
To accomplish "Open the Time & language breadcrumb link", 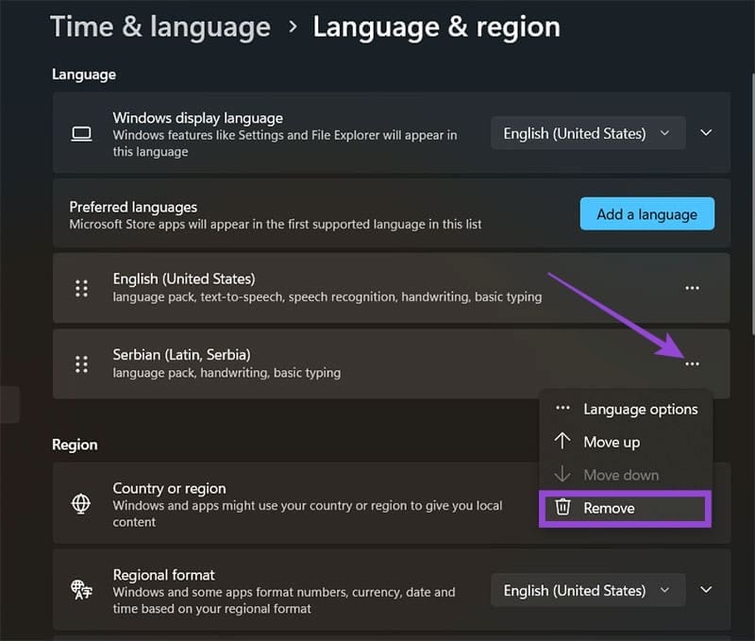I will click(159, 26).
